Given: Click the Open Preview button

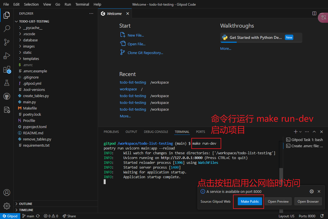Looking at the screenshot, I should tap(278, 202).
